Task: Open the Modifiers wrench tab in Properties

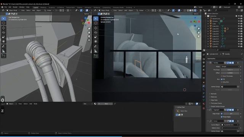Action: (x=204, y=86)
